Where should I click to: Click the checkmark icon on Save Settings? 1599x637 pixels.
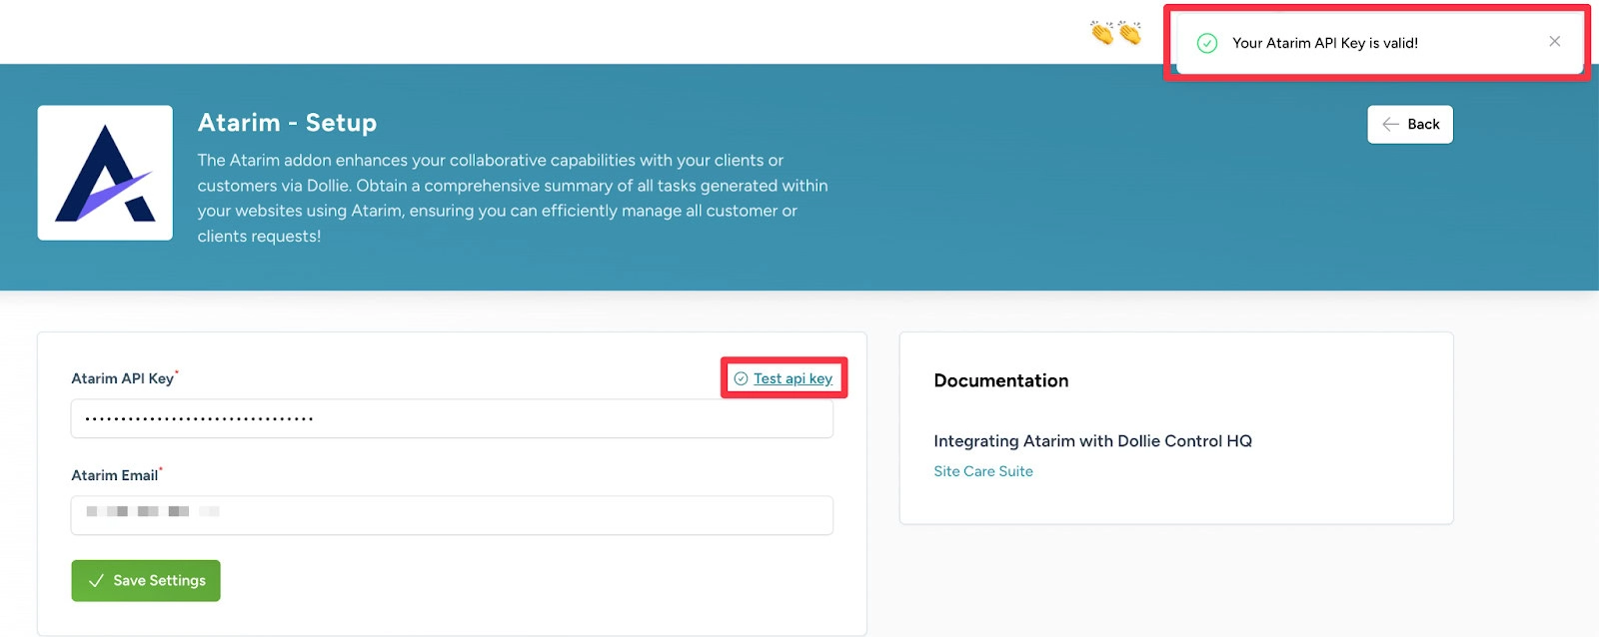tap(97, 581)
